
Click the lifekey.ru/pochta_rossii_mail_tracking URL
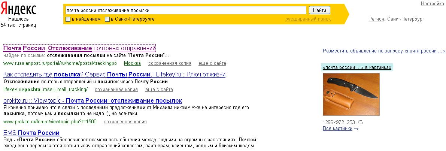pyautogui.click(x=46, y=90)
